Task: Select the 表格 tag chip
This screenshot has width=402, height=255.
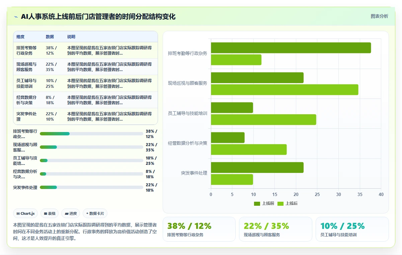Action: [50, 213]
